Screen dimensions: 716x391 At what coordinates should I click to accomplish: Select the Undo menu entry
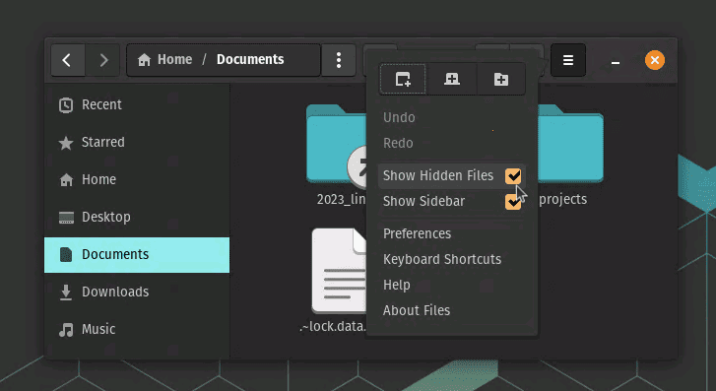click(x=452, y=117)
